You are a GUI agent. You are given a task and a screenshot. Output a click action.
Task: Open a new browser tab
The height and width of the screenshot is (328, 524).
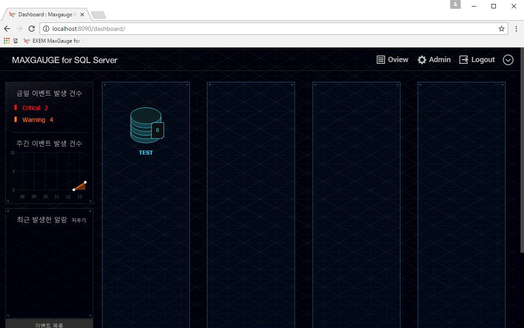point(98,15)
